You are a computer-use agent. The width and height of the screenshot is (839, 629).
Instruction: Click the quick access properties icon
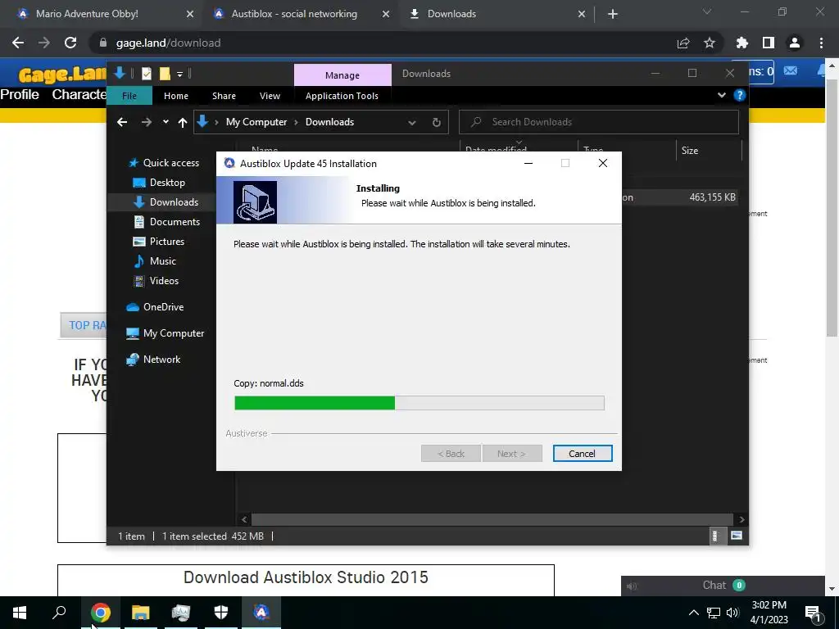point(146,74)
